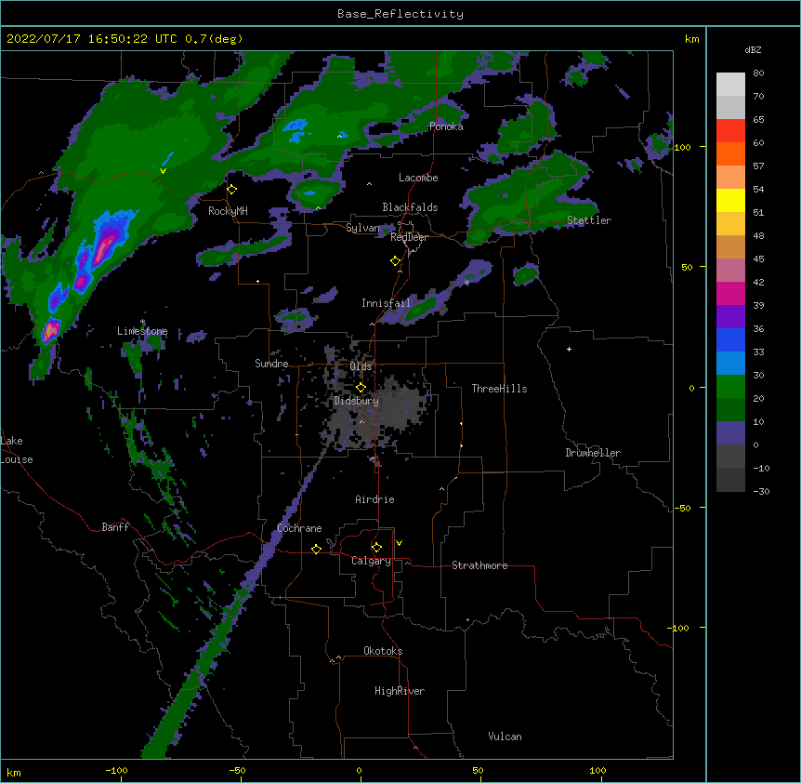801x783 pixels.
Task: Click the RedDeer city label
Action: 409,237
